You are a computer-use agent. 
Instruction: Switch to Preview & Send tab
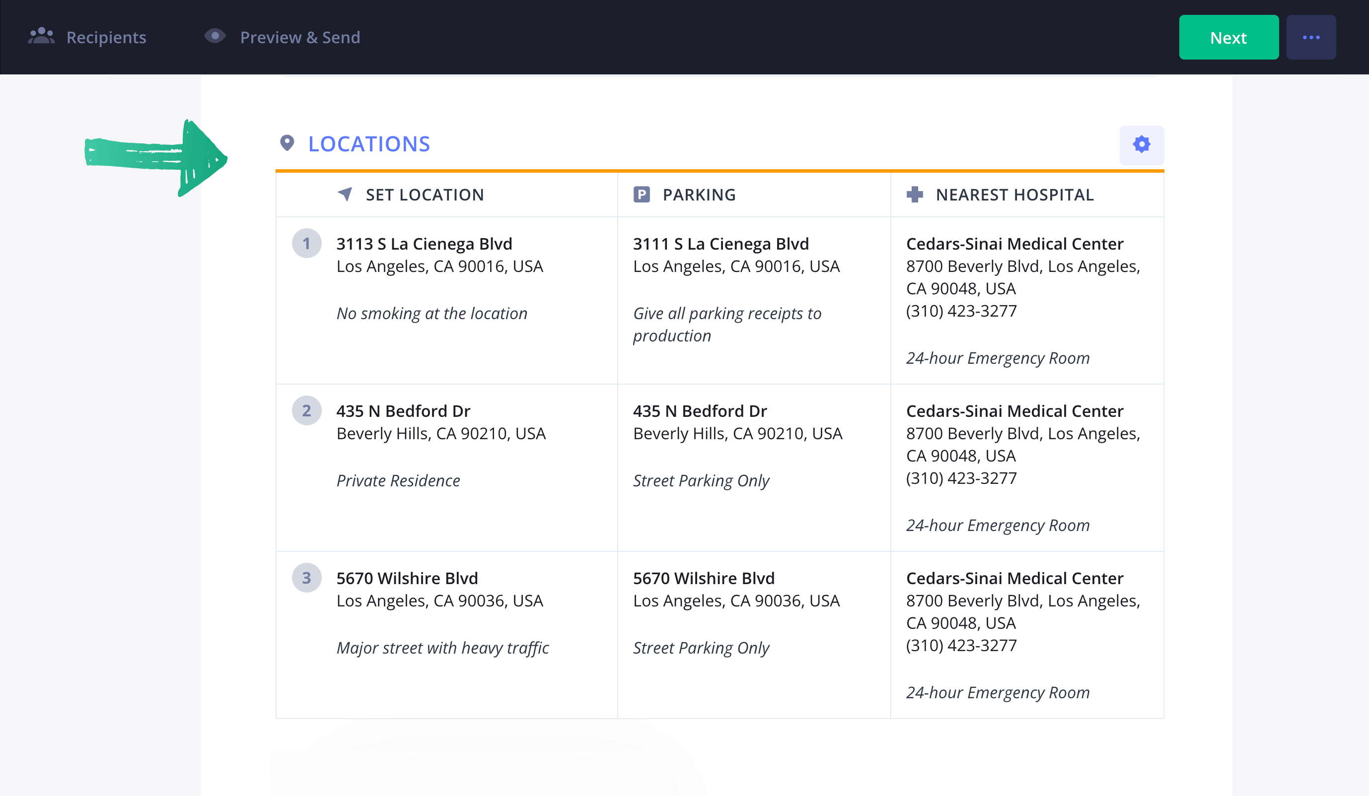pyautogui.click(x=299, y=37)
